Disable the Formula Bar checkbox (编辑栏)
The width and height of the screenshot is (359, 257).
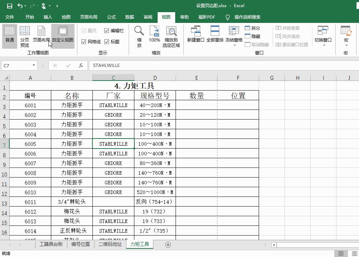(106, 30)
